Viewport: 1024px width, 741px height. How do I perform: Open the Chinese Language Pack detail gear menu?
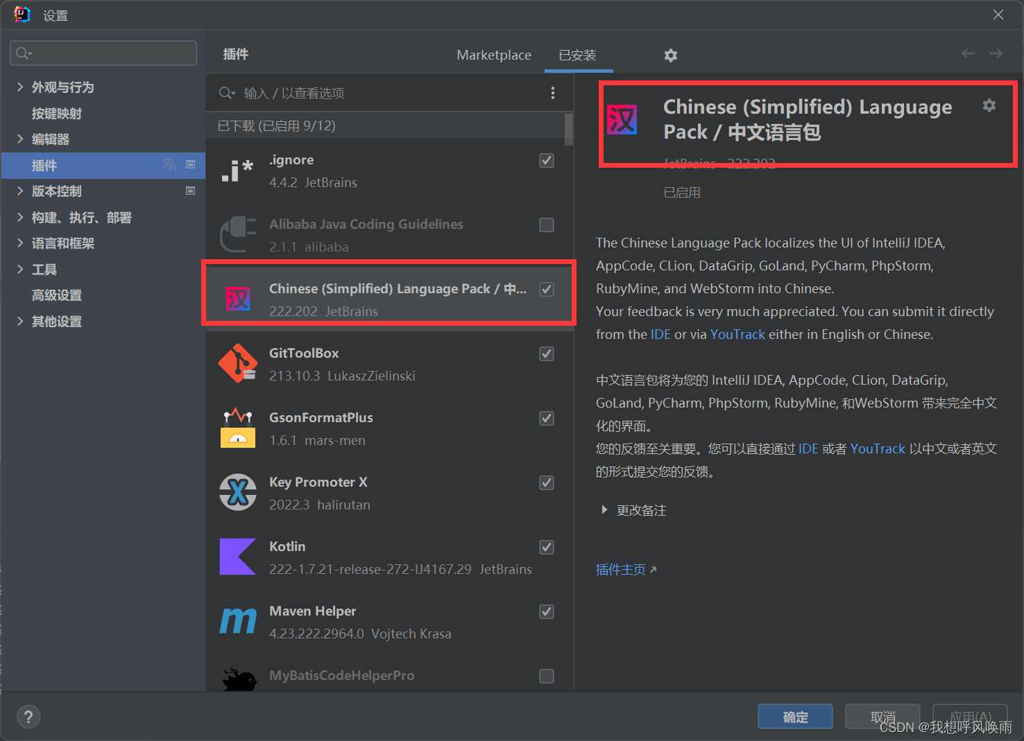pos(989,105)
